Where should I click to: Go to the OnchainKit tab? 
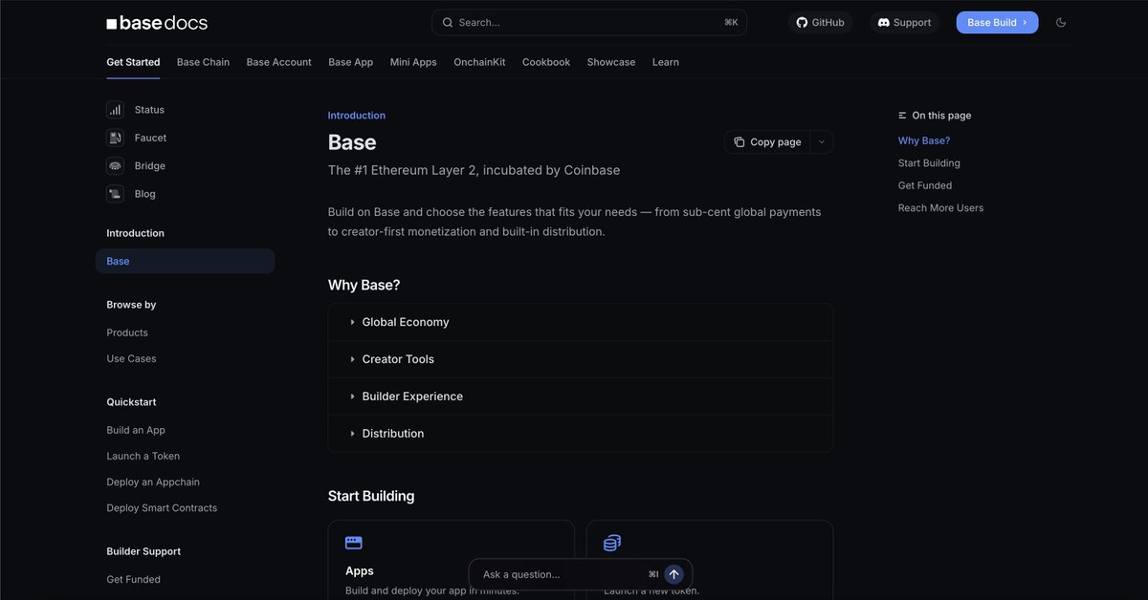479,62
